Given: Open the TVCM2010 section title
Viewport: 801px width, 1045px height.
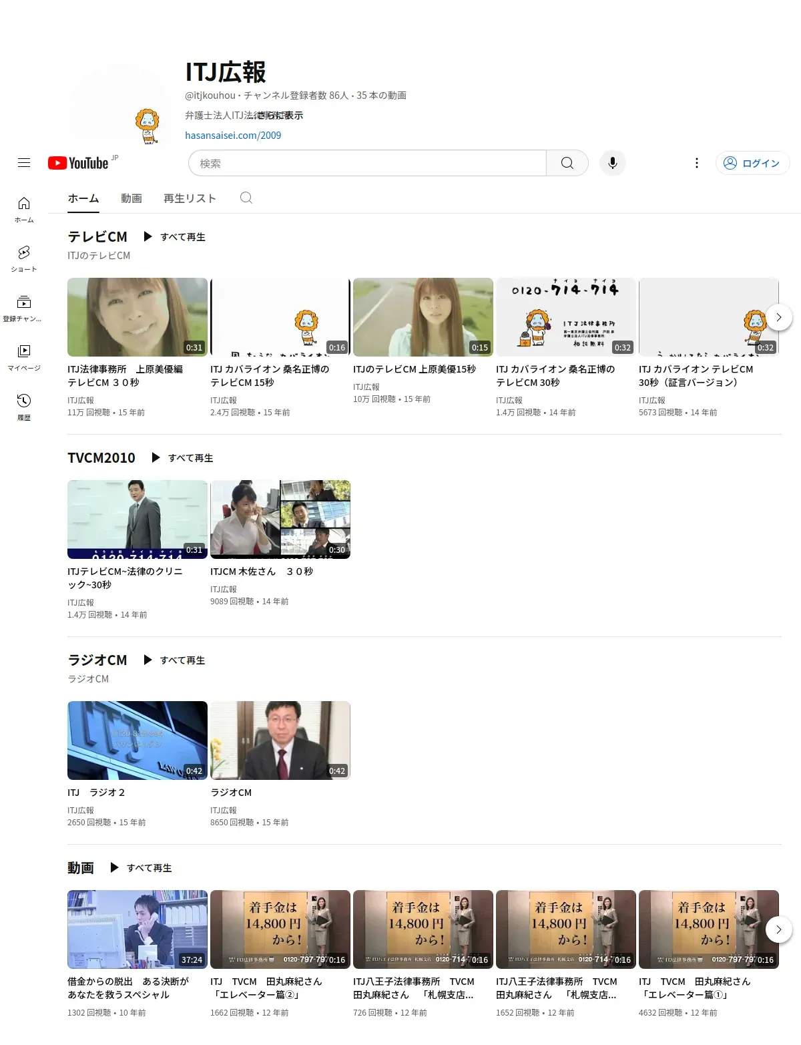Looking at the screenshot, I should (x=101, y=458).
